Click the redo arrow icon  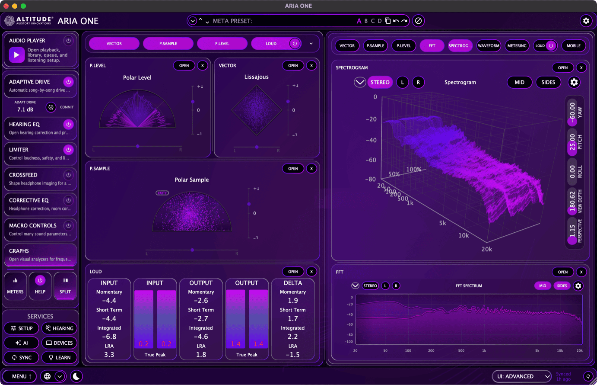click(x=404, y=21)
